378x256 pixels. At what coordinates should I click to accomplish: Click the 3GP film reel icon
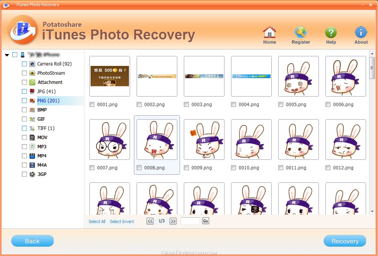32,174
